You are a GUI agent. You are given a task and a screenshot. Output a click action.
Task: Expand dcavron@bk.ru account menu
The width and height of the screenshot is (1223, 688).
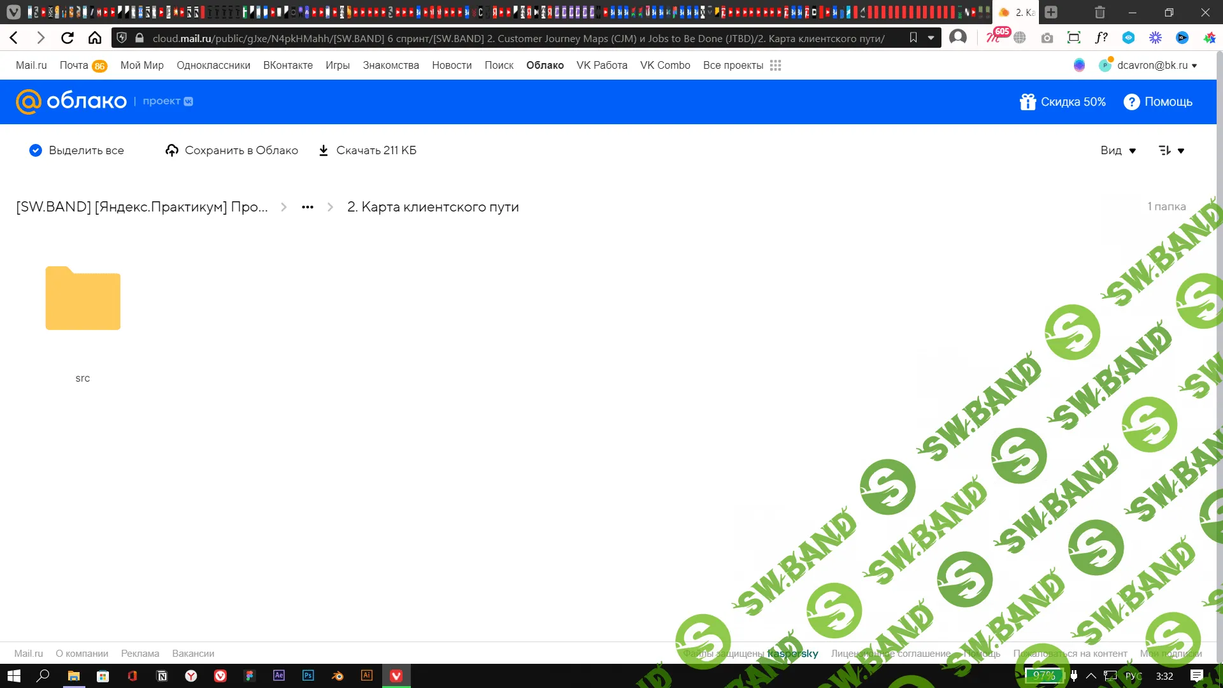(x=1157, y=66)
